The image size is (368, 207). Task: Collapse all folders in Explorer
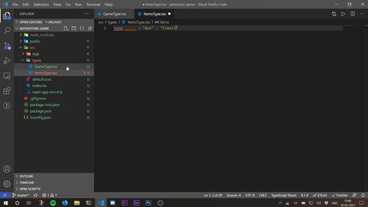[90, 28]
